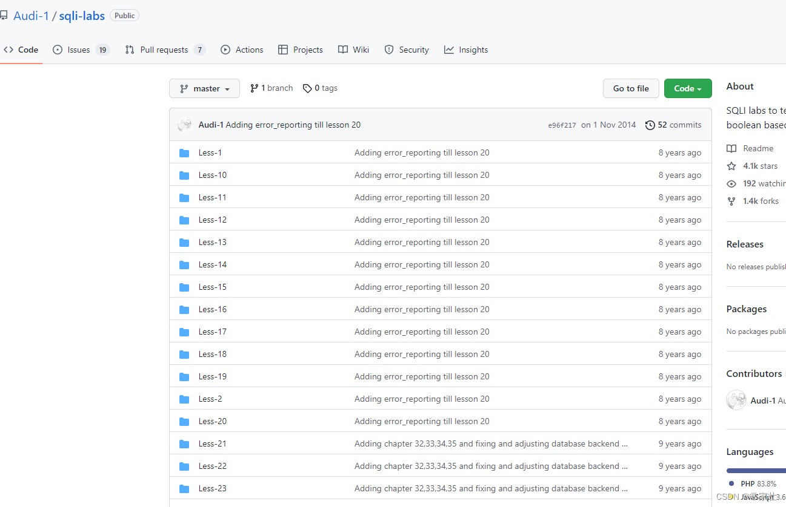This screenshot has width=786, height=507.
Task: Click Audi-1 avatar in commit header
Action: [184, 125]
